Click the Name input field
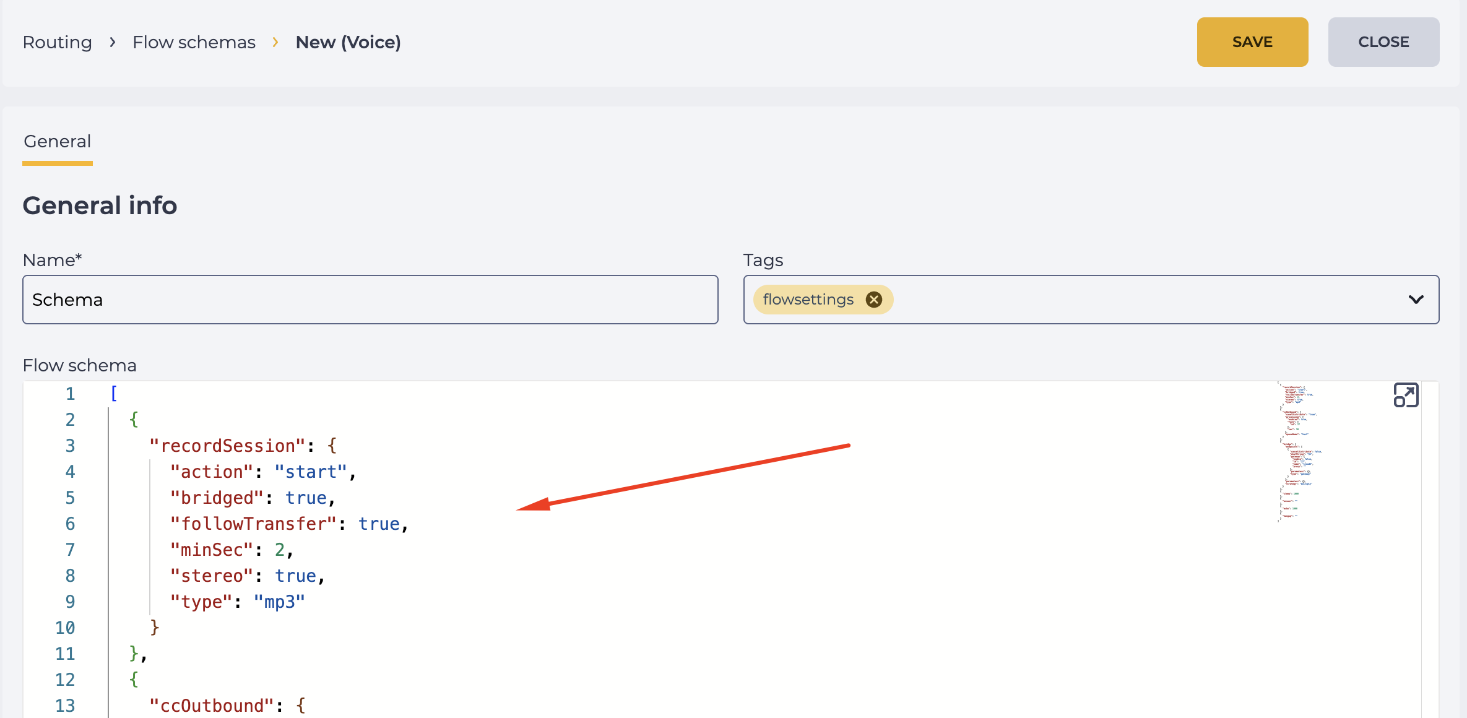1467x718 pixels. click(x=370, y=300)
